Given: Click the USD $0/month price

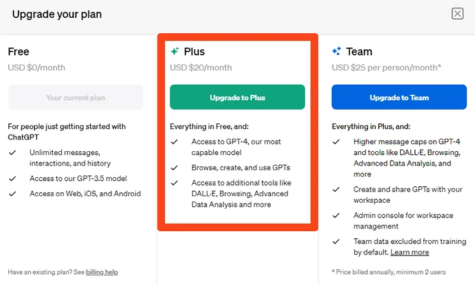Looking at the screenshot, I should tap(36, 68).
